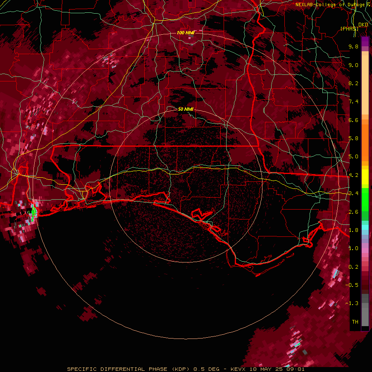
Task: Click the KDP 0.5 DEG KEVX timestamp caption
Action: pos(186,369)
